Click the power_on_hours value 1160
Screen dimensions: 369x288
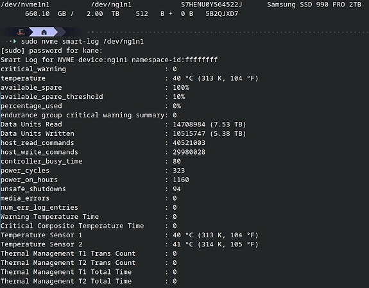tap(181, 180)
